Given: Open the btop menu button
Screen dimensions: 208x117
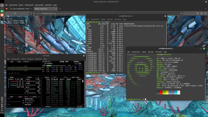Looking at the screenshot, I should click(x=19, y=62).
